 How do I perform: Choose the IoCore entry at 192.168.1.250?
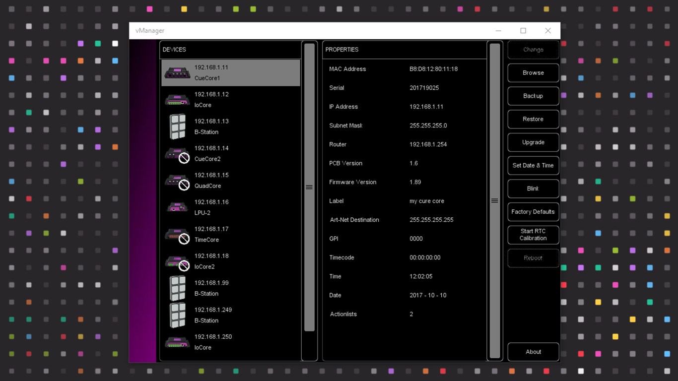(231, 342)
